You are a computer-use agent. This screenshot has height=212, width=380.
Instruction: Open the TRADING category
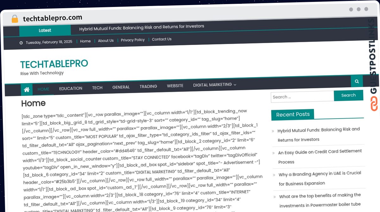pos(148,86)
